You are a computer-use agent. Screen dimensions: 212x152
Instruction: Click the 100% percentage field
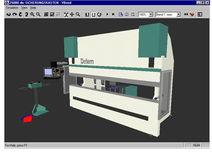[144, 14]
